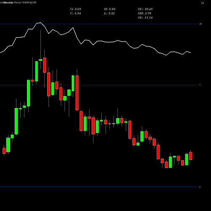Click the 'OL: 11.14' reading

tap(145, 18)
